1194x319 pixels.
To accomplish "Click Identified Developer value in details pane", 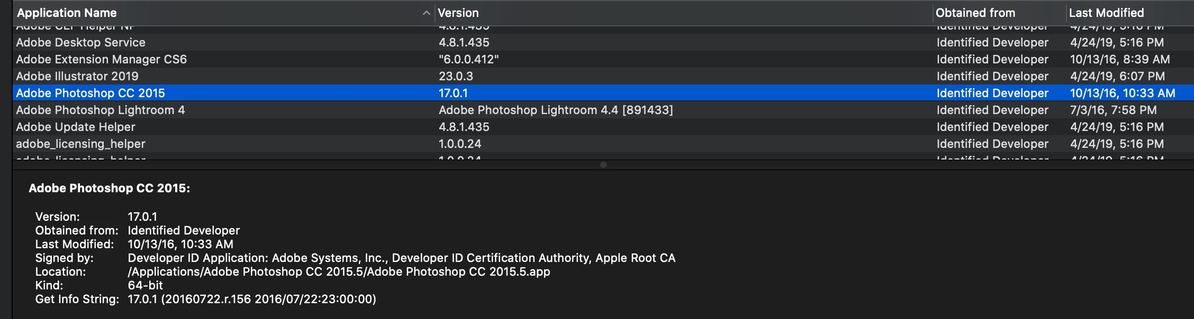I will 184,230.
